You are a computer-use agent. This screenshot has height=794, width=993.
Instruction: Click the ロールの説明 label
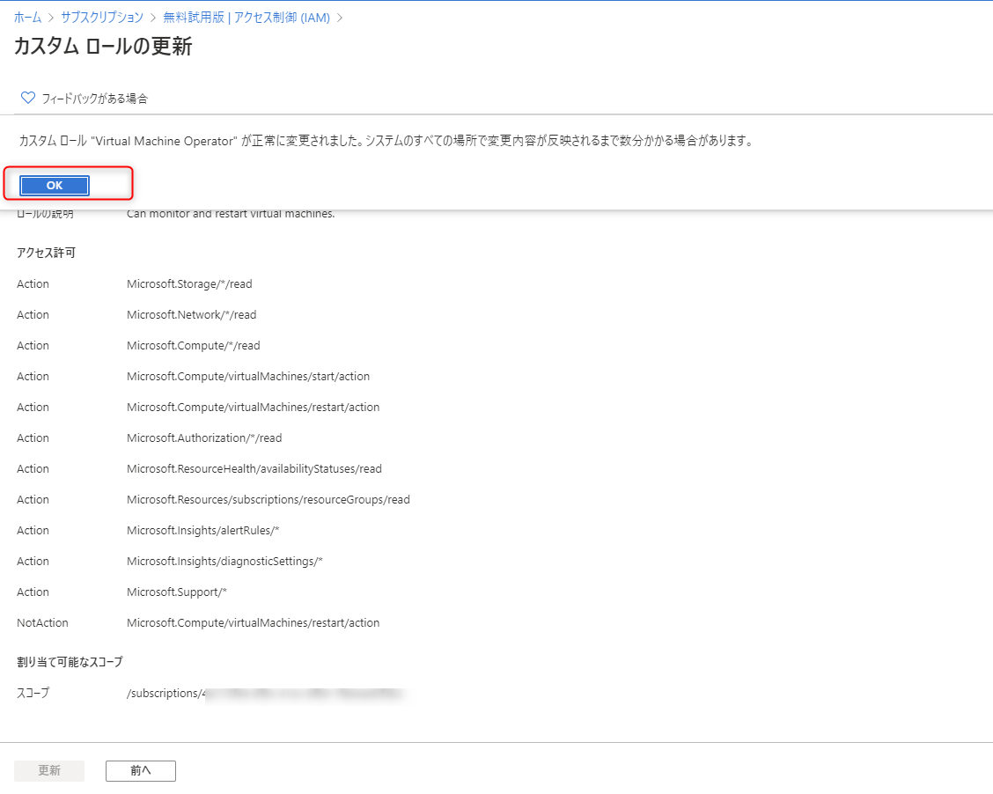tap(45, 214)
